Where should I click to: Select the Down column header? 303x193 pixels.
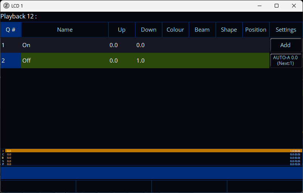[x=148, y=30]
